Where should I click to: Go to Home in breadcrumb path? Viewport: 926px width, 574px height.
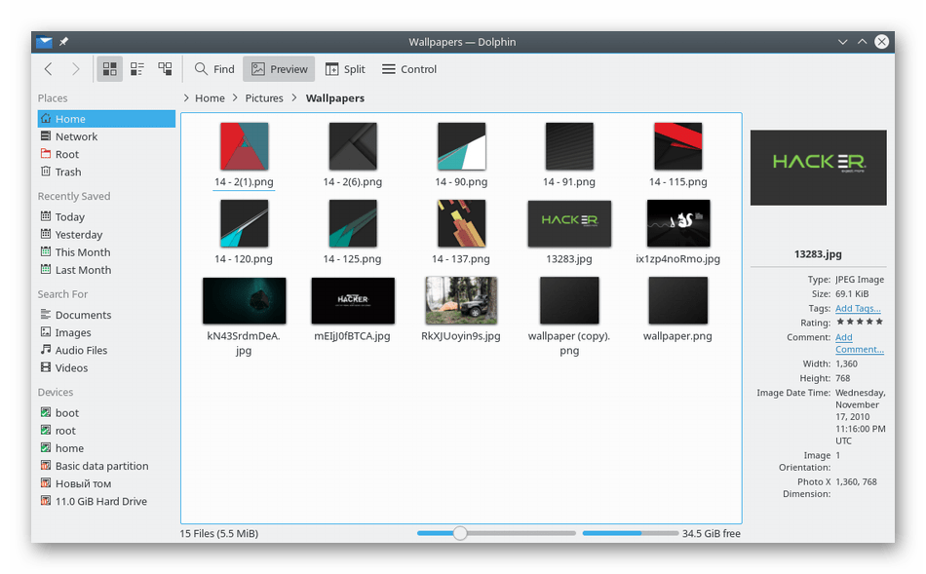[210, 98]
